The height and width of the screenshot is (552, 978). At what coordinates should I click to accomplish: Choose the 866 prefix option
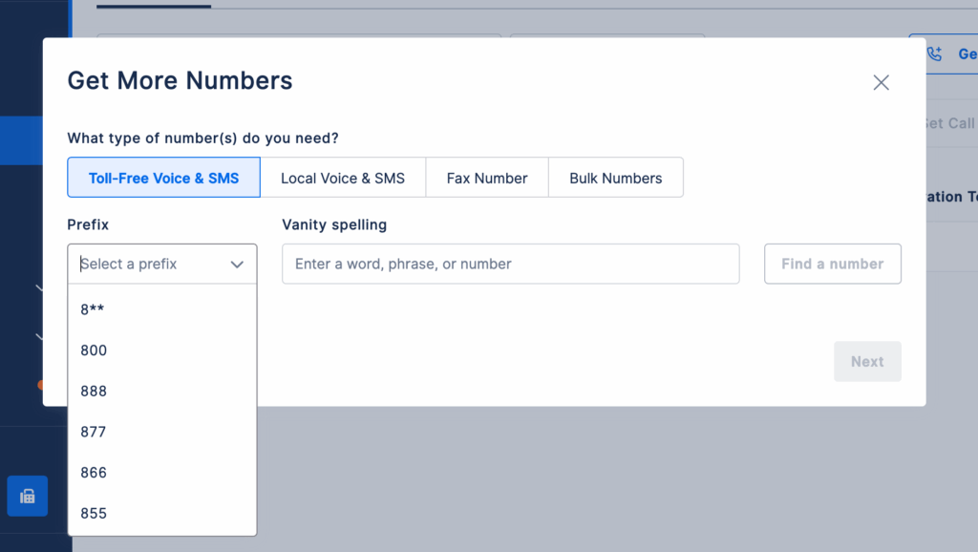(x=94, y=473)
